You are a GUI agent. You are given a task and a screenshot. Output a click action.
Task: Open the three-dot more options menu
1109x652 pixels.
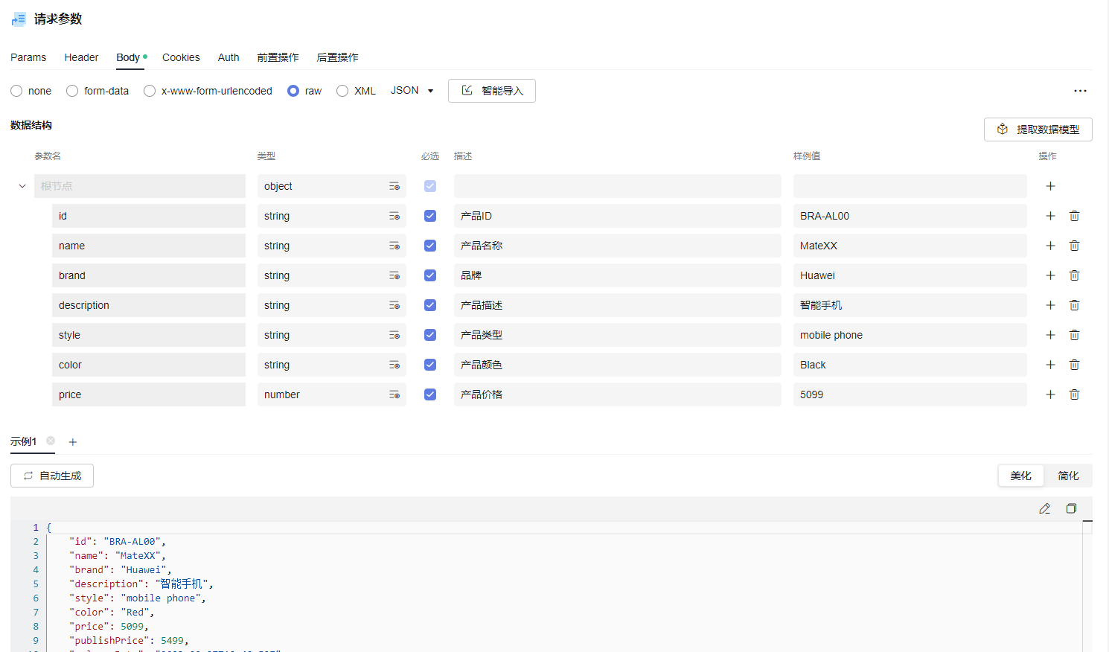(x=1080, y=91)
